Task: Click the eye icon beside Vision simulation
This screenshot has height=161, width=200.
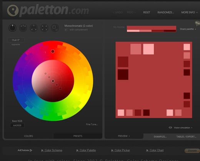Action: coord(170,128)
